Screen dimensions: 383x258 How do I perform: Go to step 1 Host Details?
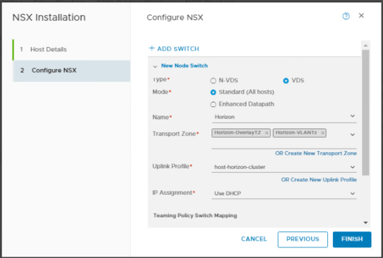click(x=48, y=50)
